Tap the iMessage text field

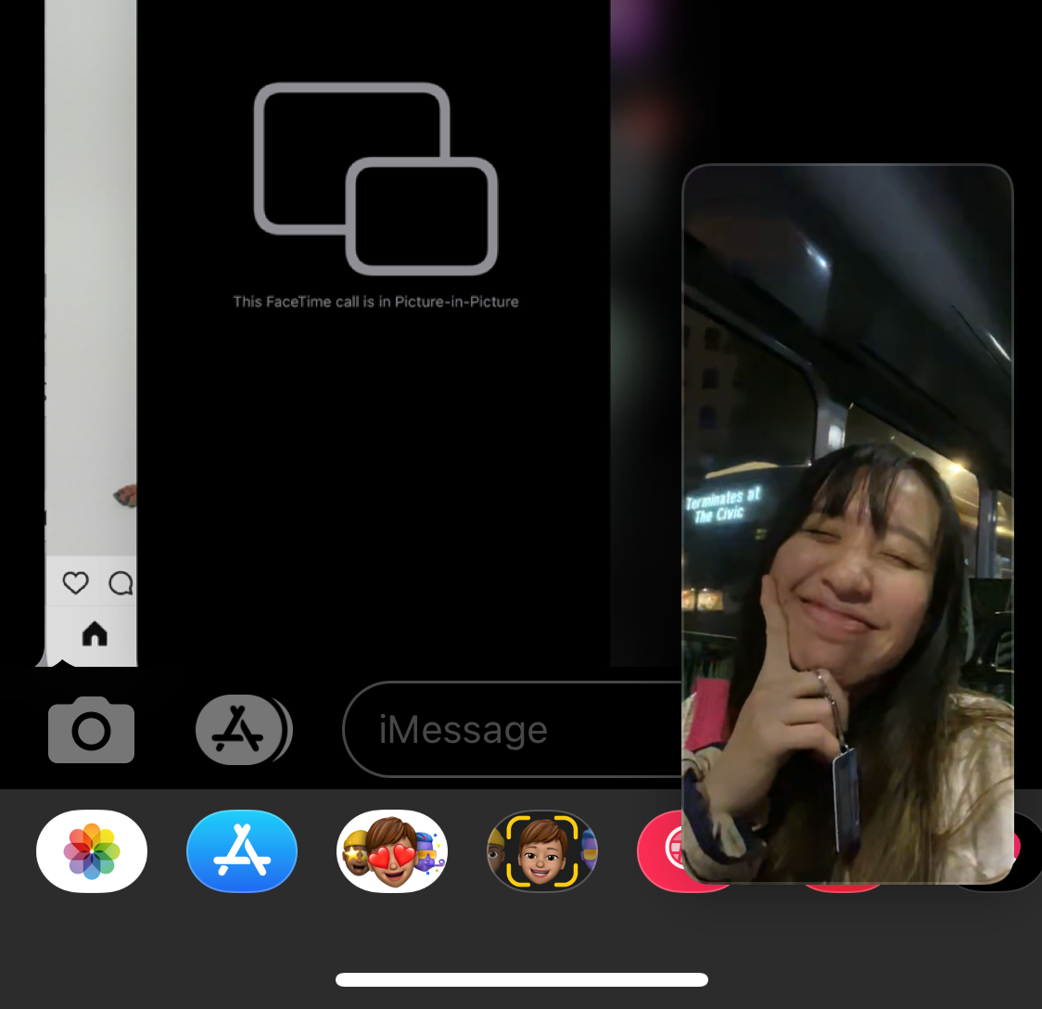(510, 731)
